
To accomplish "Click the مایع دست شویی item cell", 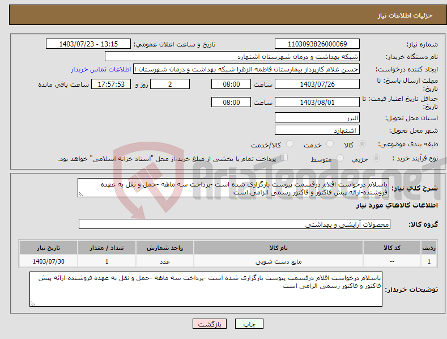I will tap(279, 261).
